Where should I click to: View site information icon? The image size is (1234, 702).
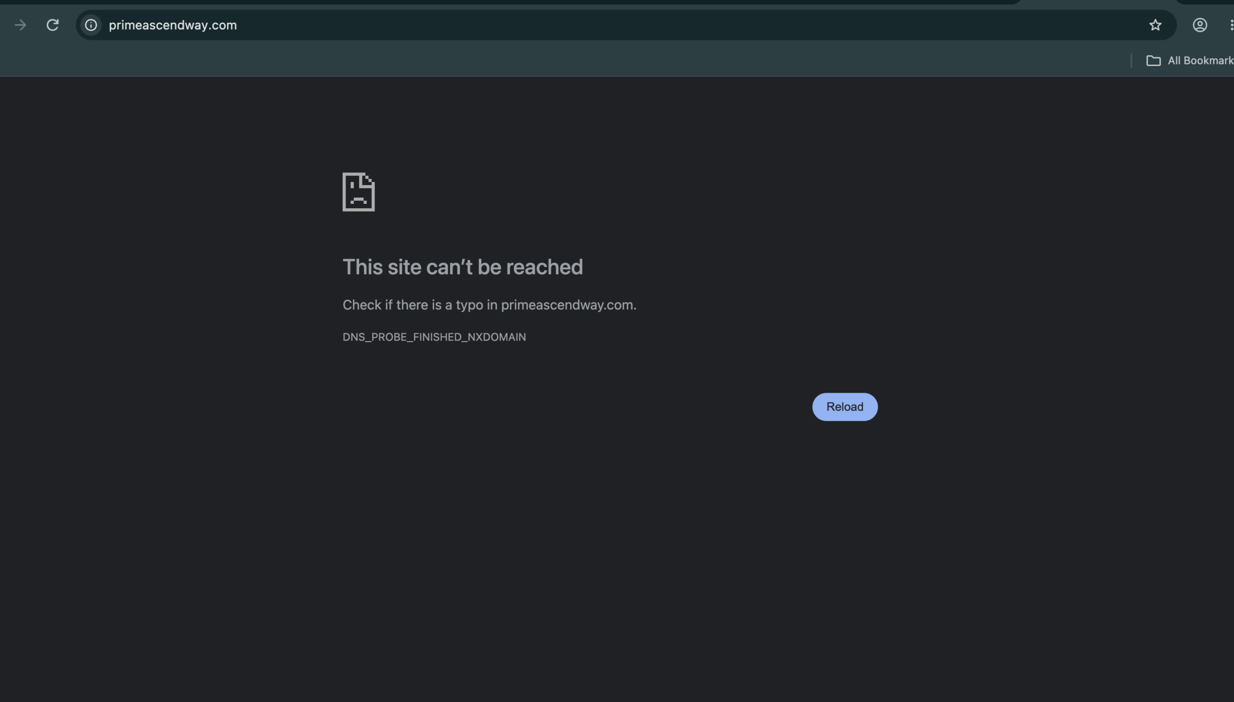[91, 25]
